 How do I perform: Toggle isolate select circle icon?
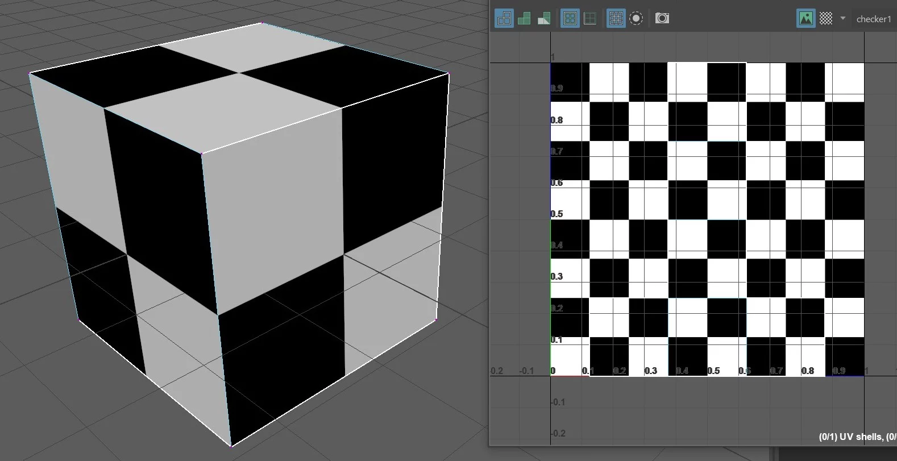click(636, 18)
